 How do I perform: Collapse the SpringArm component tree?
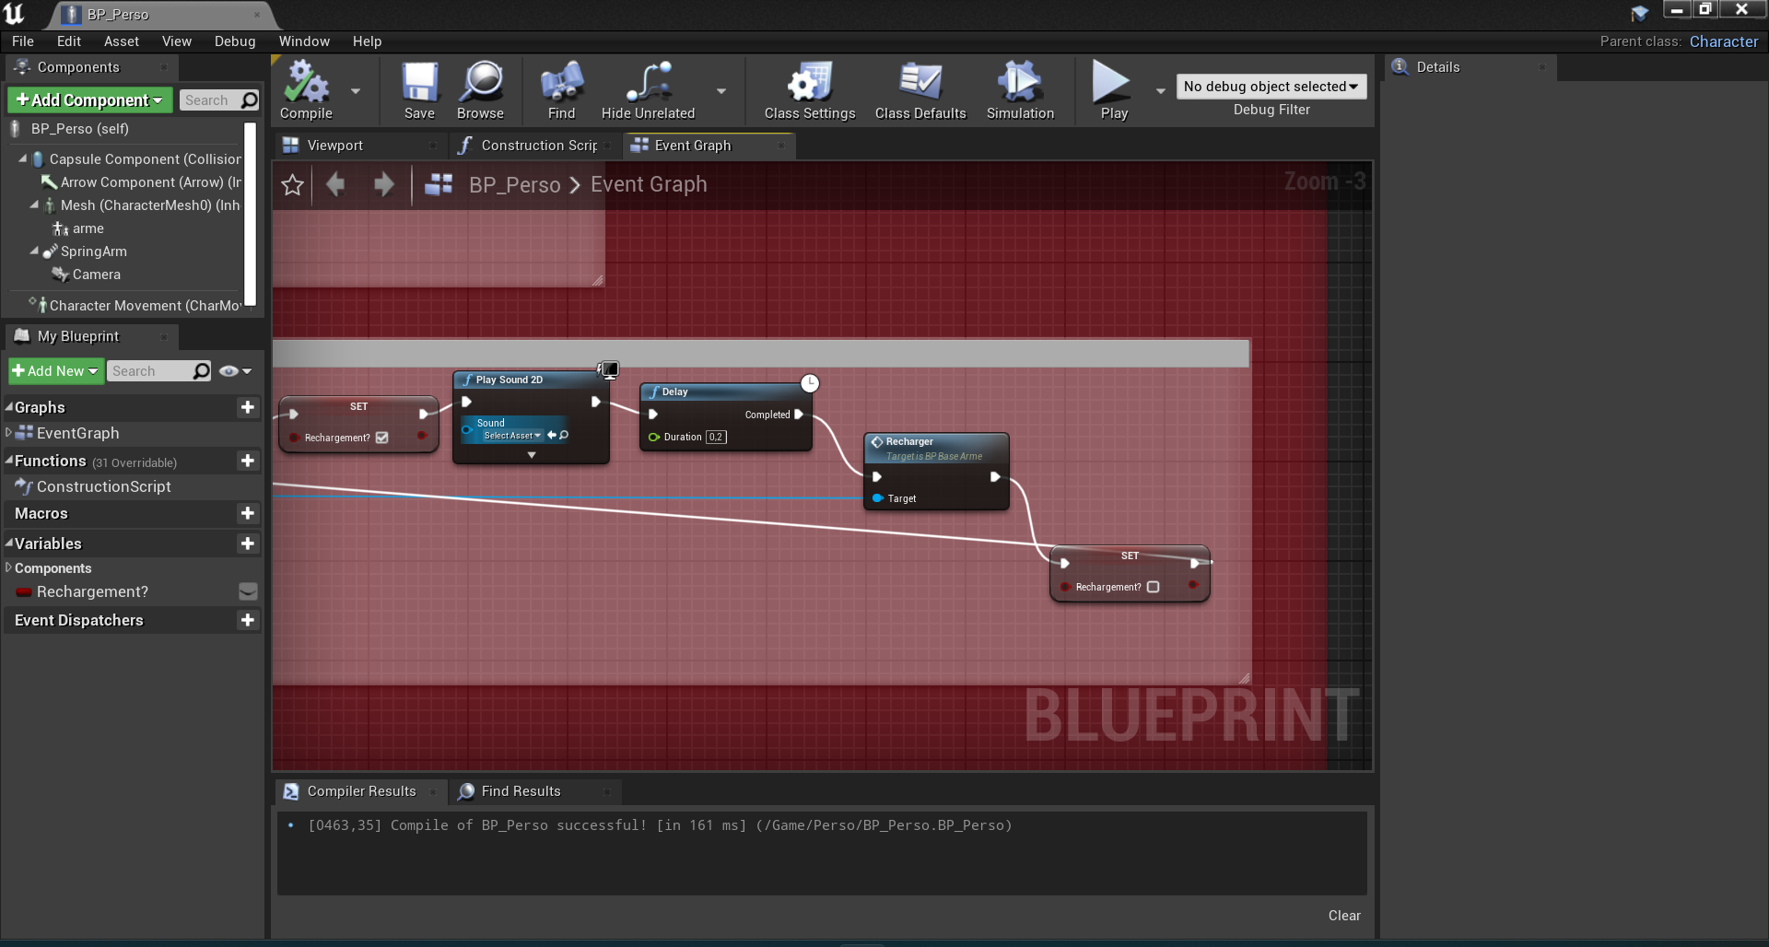click(x=34, y=251)
